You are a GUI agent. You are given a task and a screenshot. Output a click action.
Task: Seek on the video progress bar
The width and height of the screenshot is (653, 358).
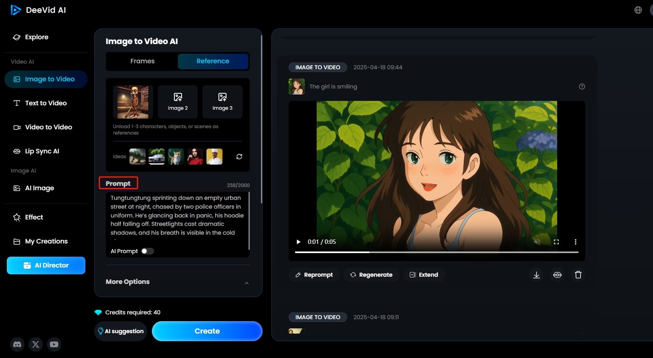pyautogui.click(x=437, y=252)
